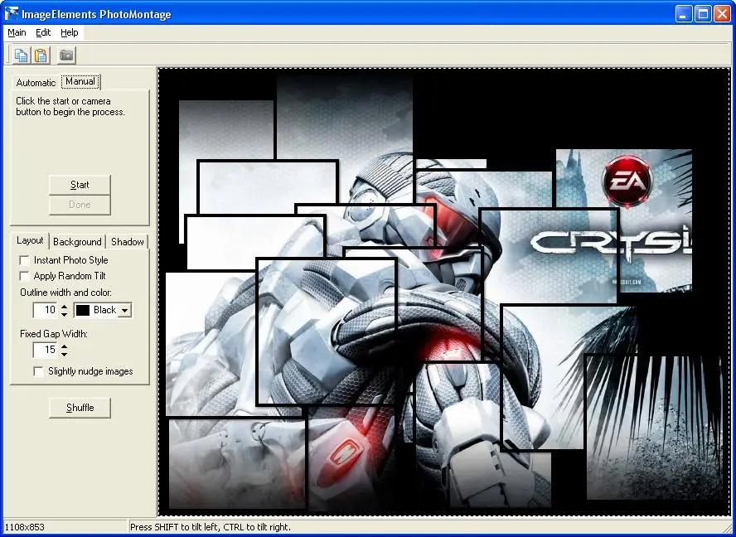Check the Slightly nudge images option
The height and width of the screenshot is (537, 736).
[38, 371]
